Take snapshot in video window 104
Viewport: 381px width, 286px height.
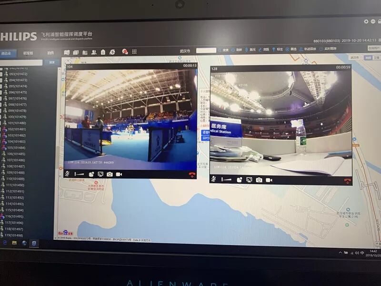coord(110,174)
